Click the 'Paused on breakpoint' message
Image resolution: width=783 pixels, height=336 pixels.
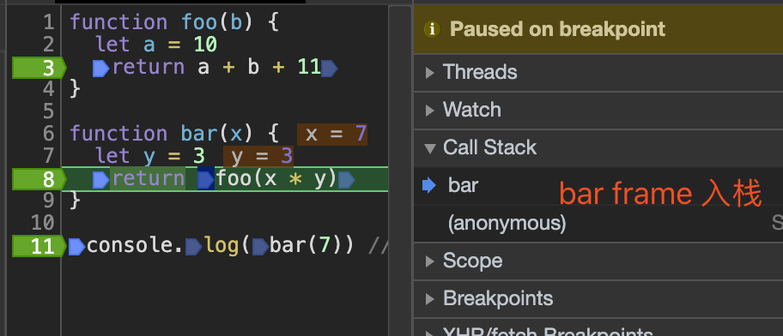tap(558, 29)
